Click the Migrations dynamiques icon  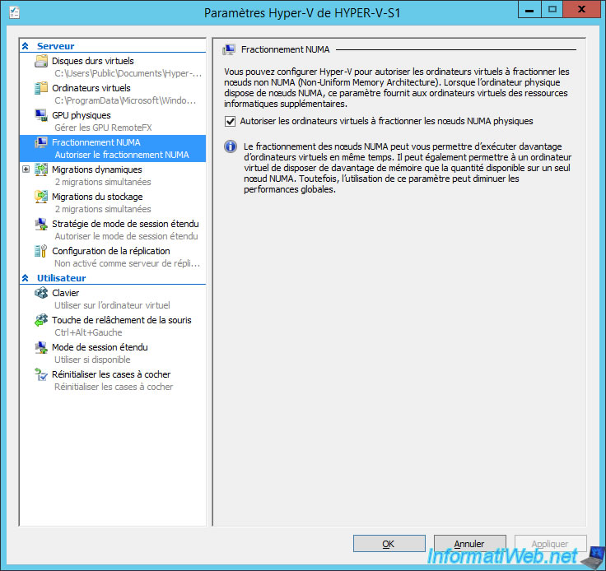41,169
